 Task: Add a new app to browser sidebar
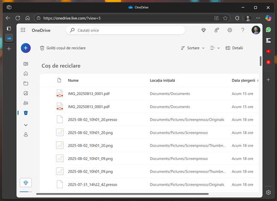click(x=268, y=80)
